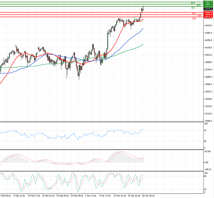Click the 18 Mar 05:16 date label
The height and width of the screenshot is (198, 214).
coord(148,196)
